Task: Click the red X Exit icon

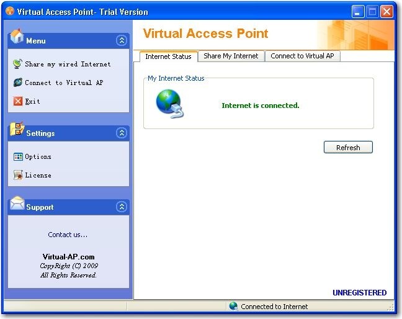Action: (18, 101)
